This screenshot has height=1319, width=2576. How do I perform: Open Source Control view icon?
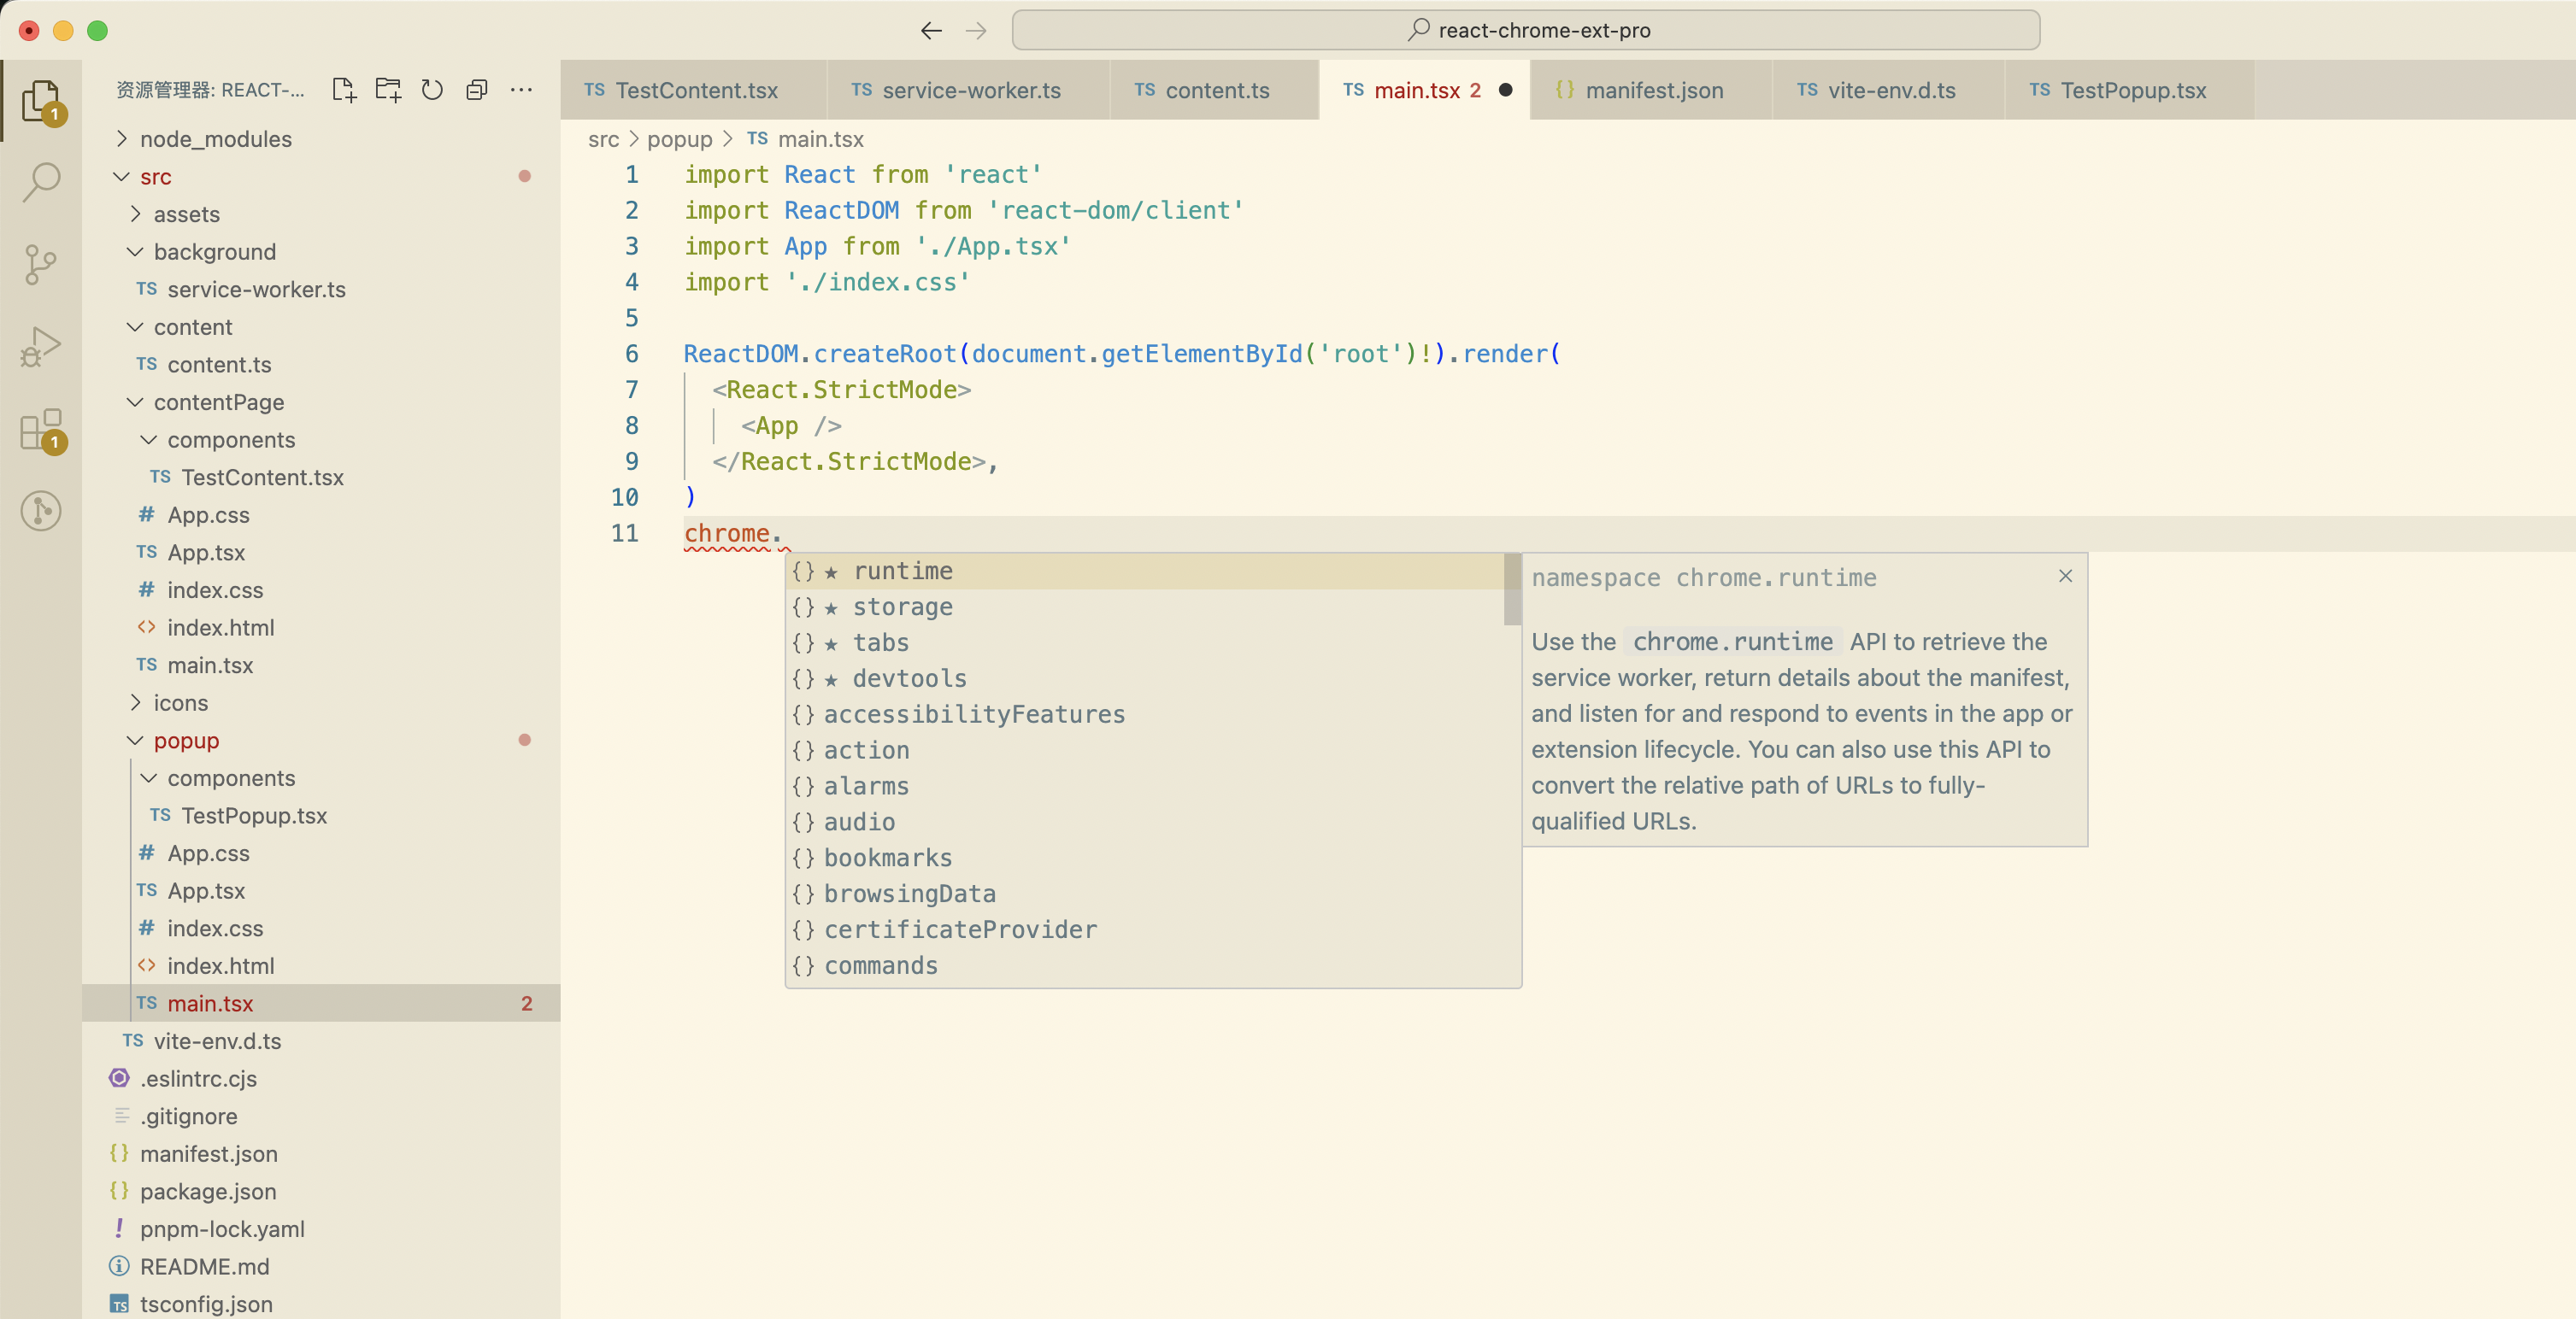click(41, 265)
